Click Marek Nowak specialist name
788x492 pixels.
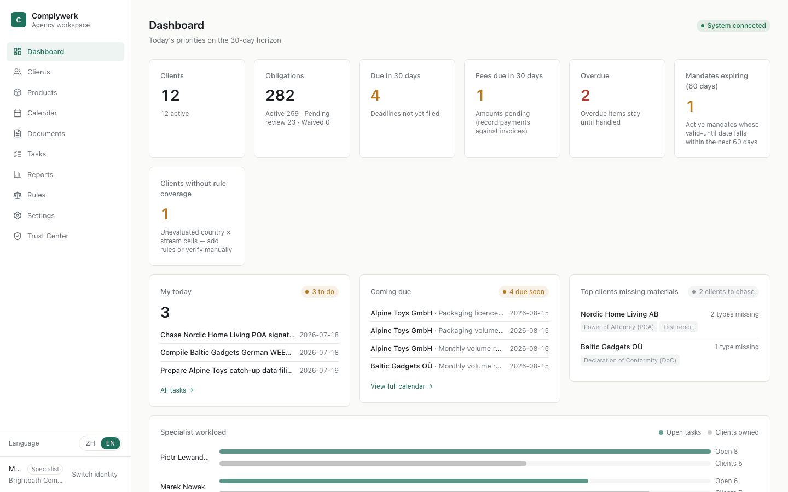click(x=183, y=487)
